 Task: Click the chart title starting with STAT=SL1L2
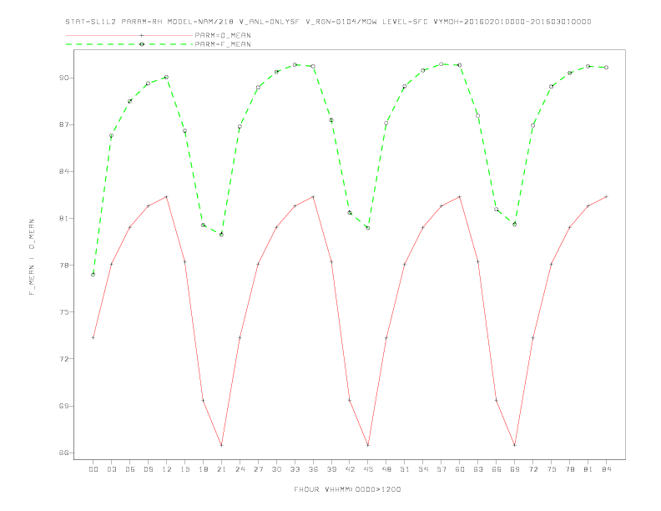click(328, 22)
